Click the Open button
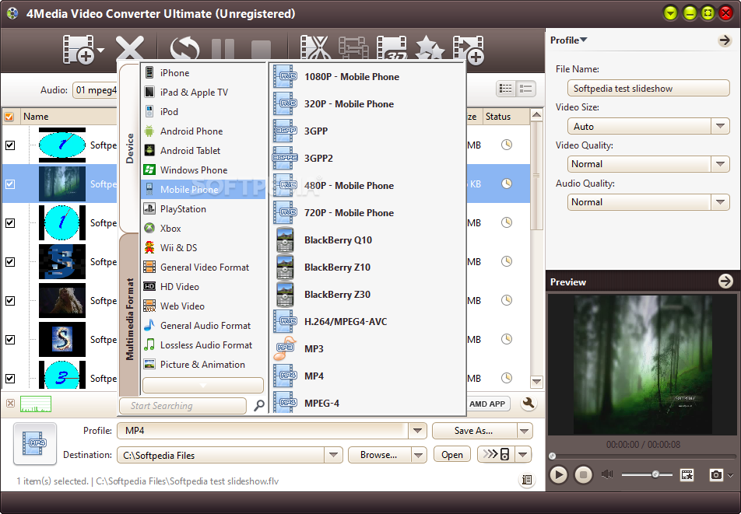 click(452, 455)
